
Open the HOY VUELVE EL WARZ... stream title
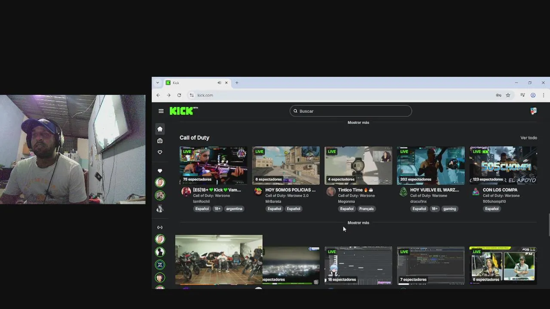[x=434, y=190]
